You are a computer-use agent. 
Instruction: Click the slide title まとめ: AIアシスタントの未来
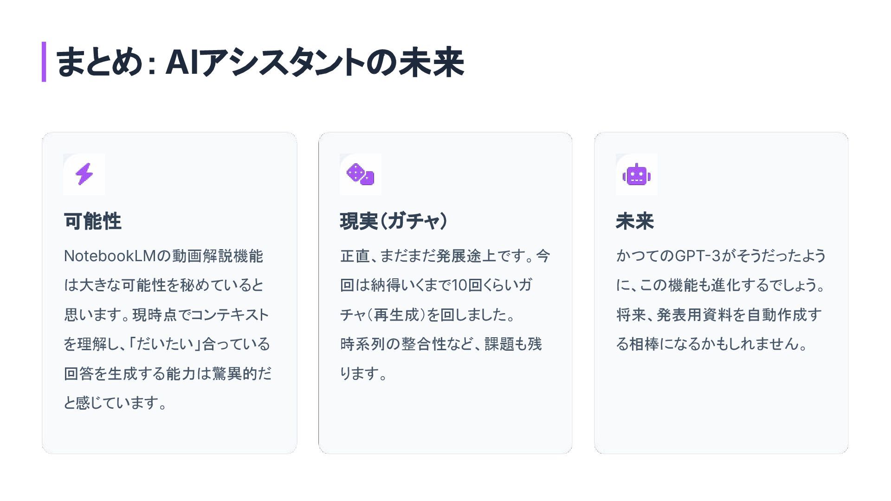pyautogui.click(x=260, y=62)
